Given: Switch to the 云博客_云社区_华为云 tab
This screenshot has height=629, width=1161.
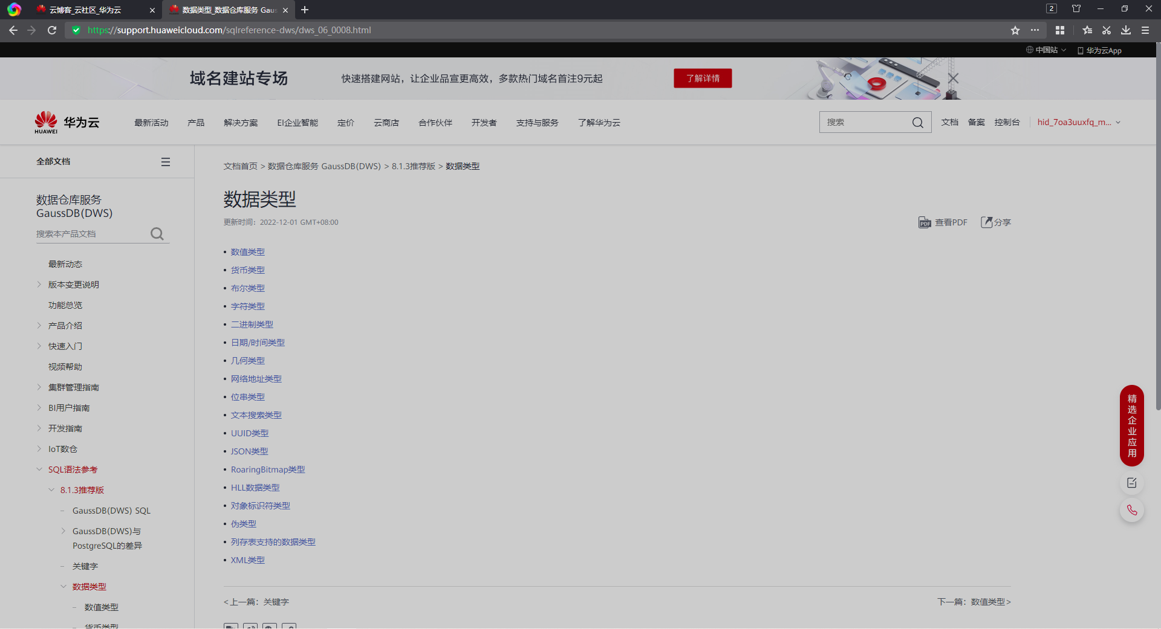Looking at the screenshot, I should (x=85, y=10).
